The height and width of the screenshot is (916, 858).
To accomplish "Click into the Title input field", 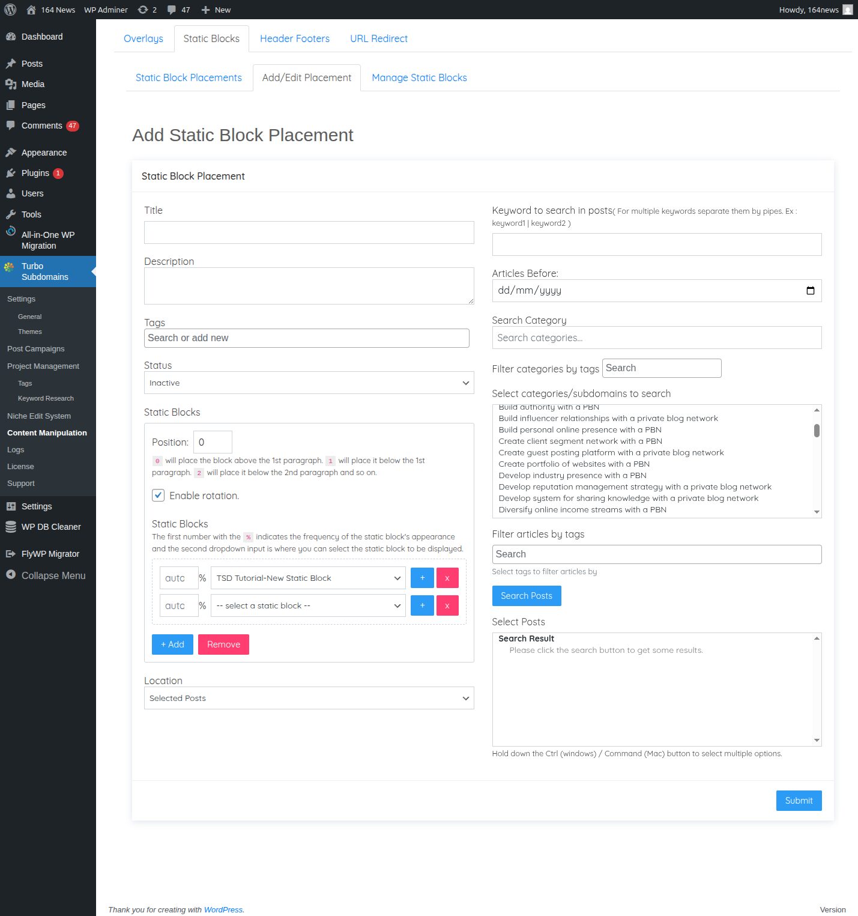I will pyautogui.click(x=309, y=232).
